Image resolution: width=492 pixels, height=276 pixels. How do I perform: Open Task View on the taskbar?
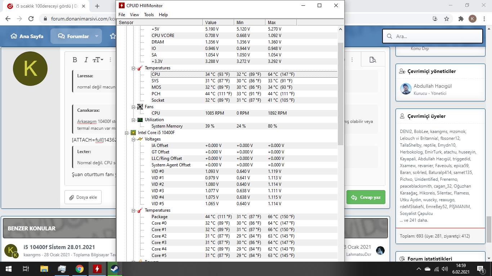pos(26,268)
